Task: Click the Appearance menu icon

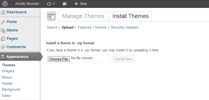Action: pos(3,57)
